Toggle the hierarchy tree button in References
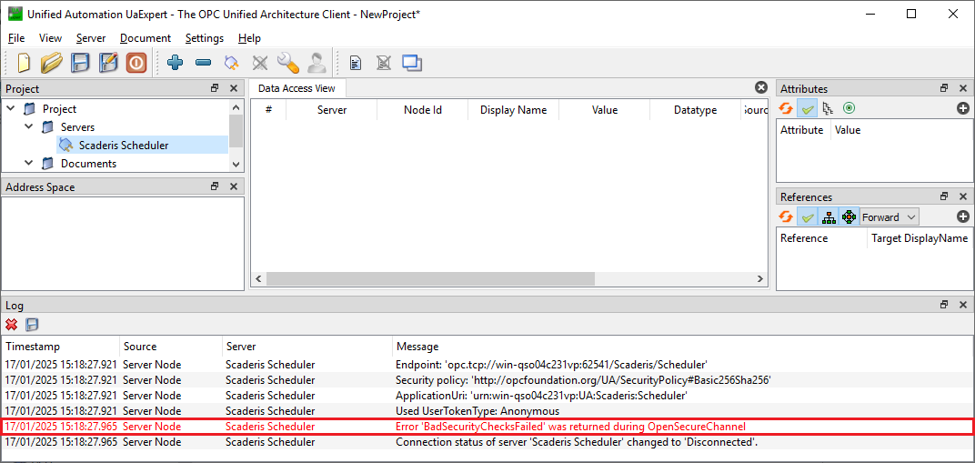 828,216
